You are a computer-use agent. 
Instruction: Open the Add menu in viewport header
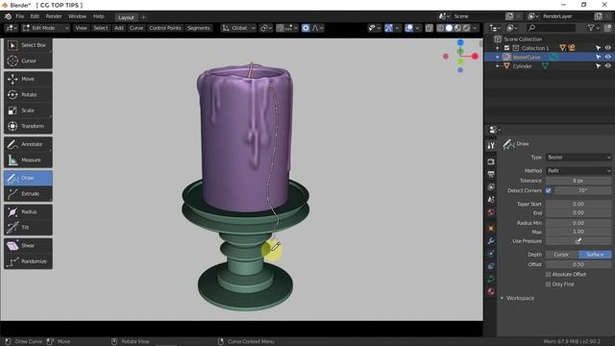119,28
